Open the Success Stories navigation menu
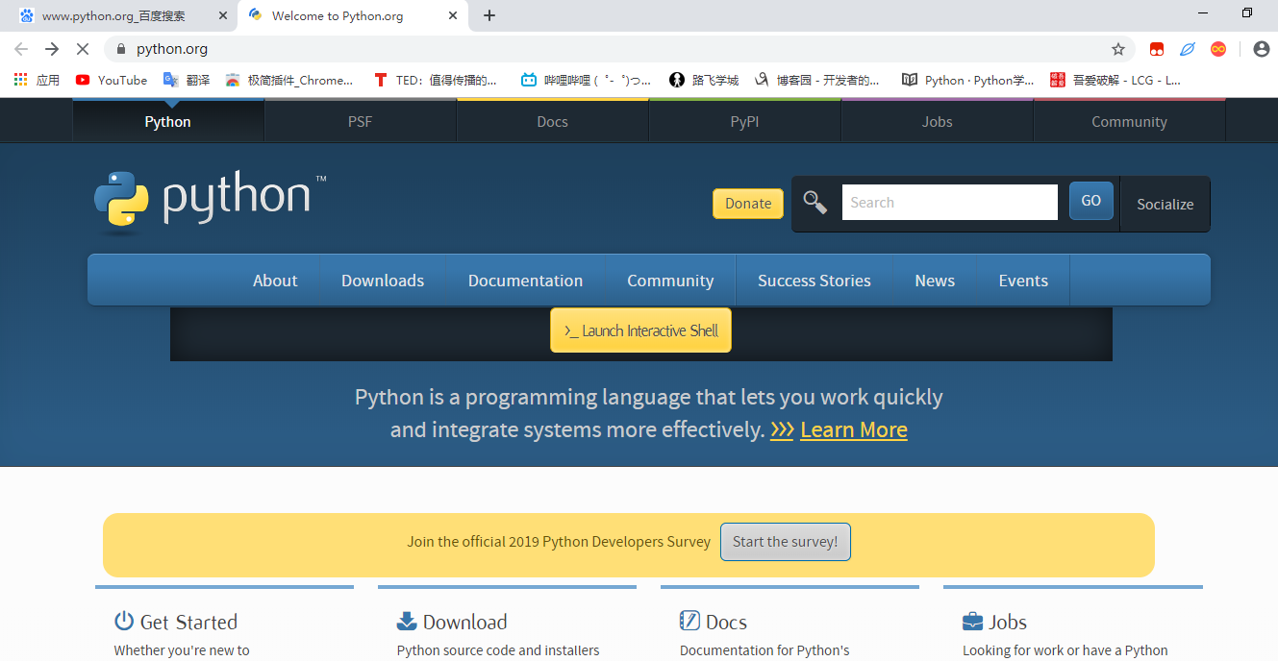This screenshot has width=1278, height=661. (814, 281)
